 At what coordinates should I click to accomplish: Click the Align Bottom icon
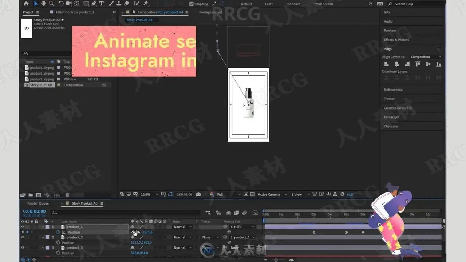[438, 64]
